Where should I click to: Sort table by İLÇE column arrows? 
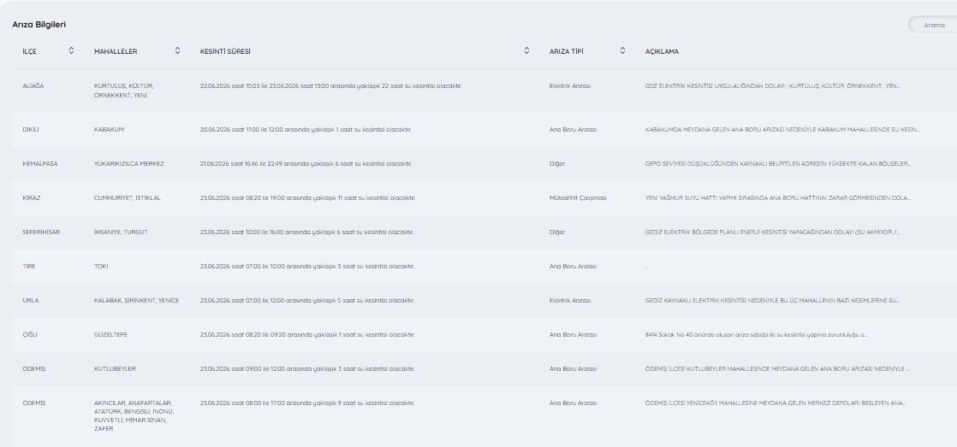pyautogui.click(x=71, y=51)
